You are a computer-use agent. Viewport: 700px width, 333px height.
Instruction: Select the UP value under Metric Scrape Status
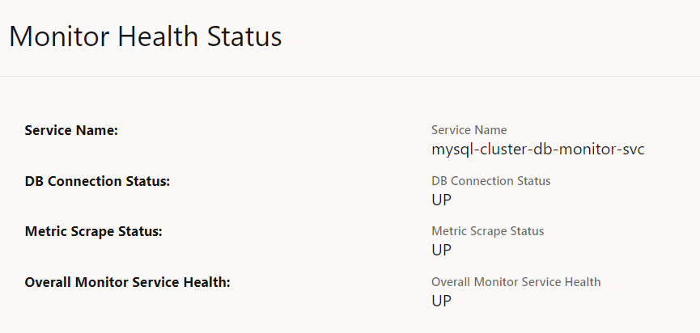(x=441, y=250)
